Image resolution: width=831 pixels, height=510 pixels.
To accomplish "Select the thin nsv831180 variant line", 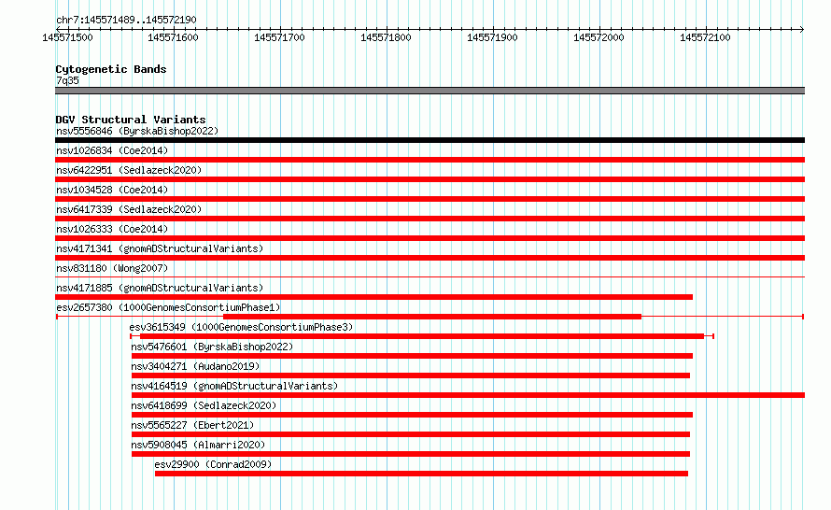I will tap(430, 276).
